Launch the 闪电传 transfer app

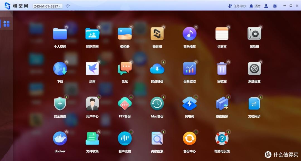pyautogui.click(x=190, y=103)
